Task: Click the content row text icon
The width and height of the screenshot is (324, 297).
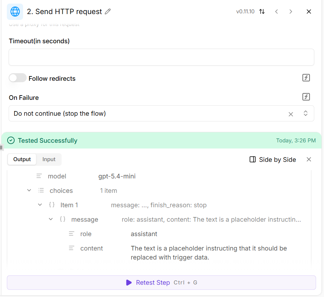Action: point(71,248)
